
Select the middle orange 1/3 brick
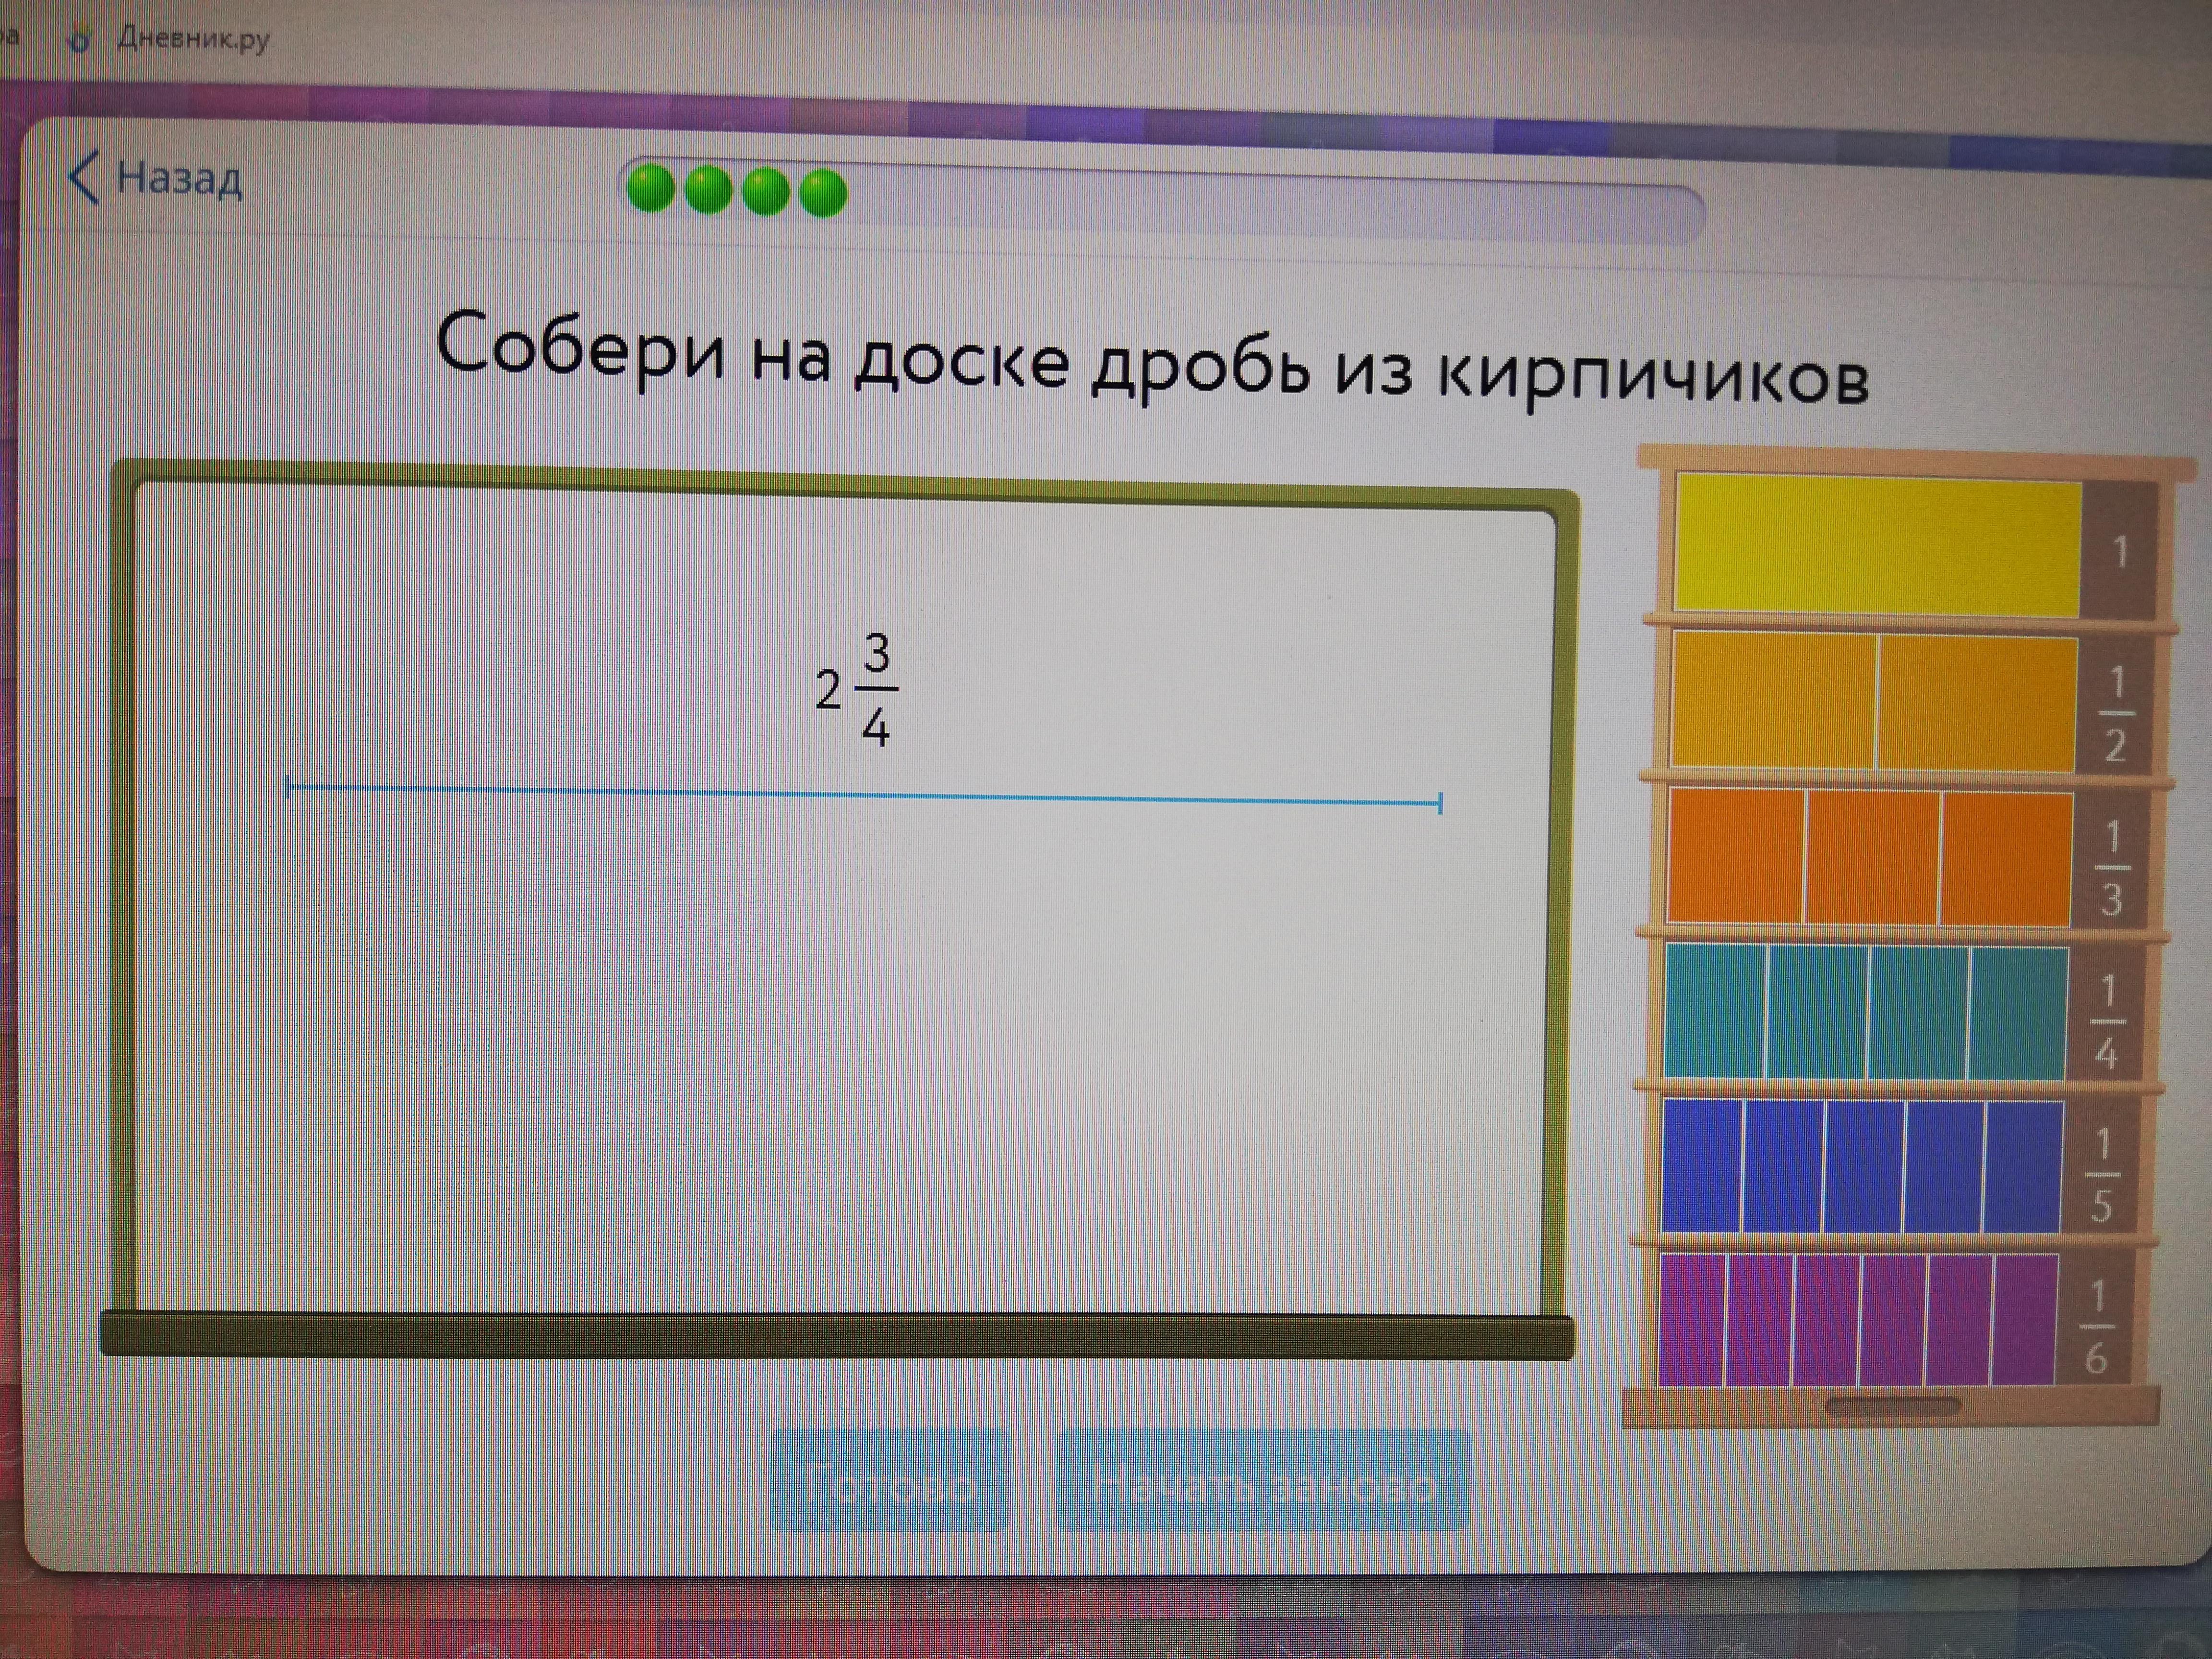click(1872, 858)
